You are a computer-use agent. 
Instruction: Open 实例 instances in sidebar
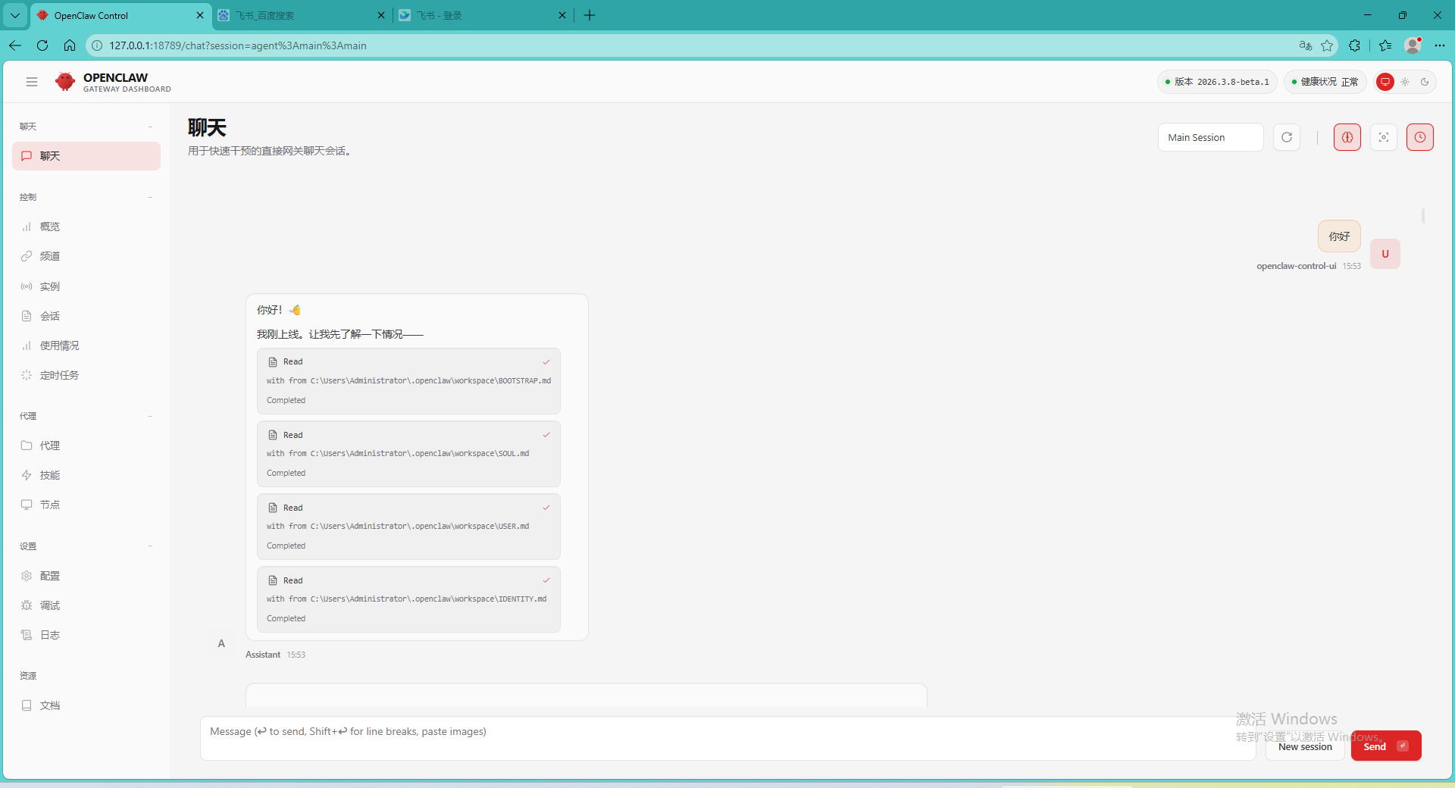click(x=86, y=286)
